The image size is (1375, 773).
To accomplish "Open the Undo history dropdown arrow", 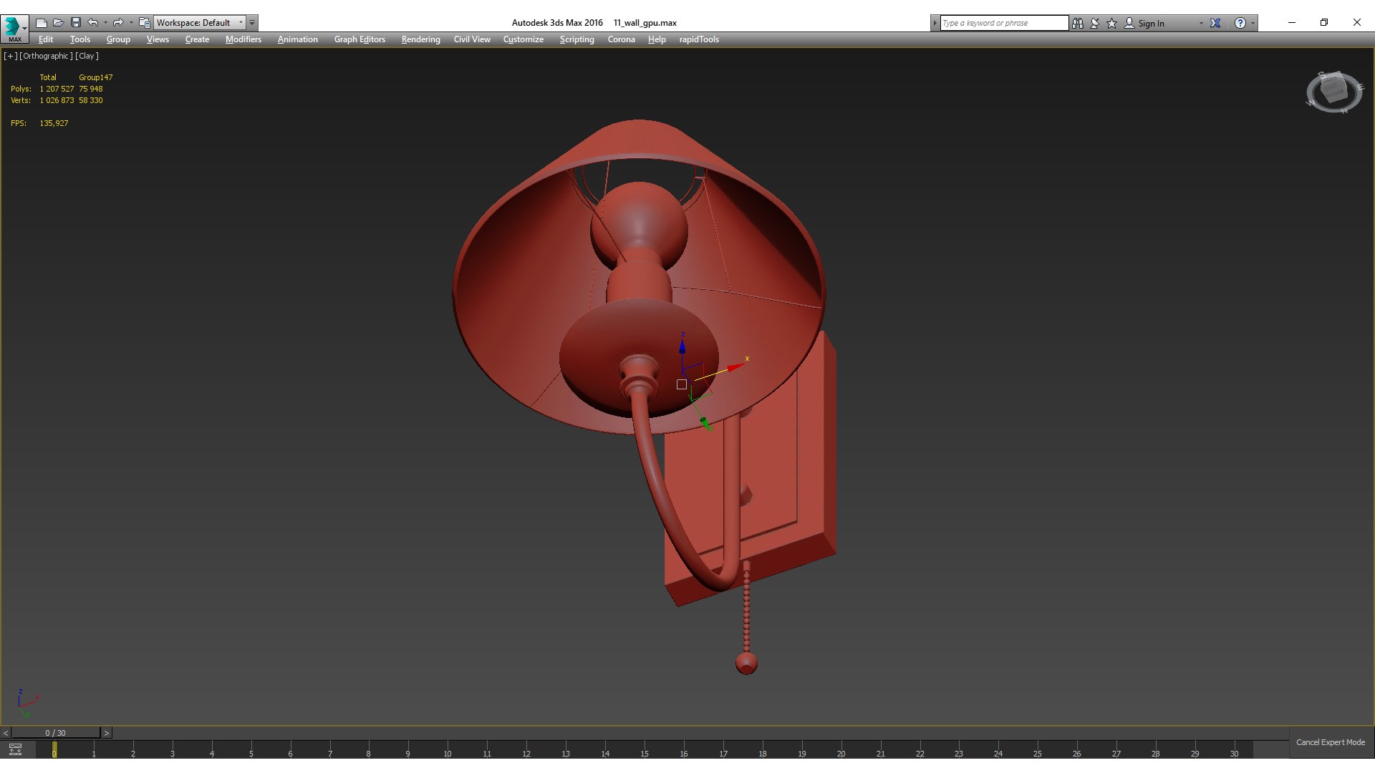I will coord(105,23).
